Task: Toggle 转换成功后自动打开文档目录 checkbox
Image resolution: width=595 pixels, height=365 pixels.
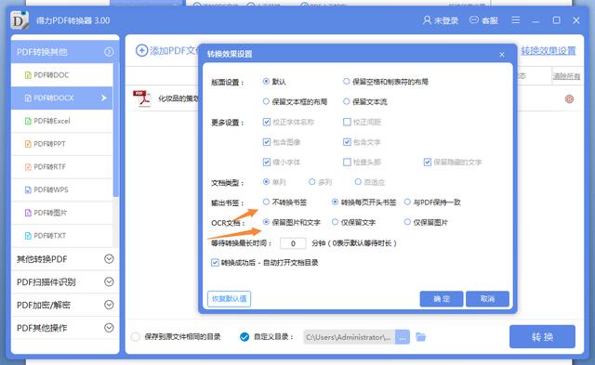Action: click(x=215, y=262)
